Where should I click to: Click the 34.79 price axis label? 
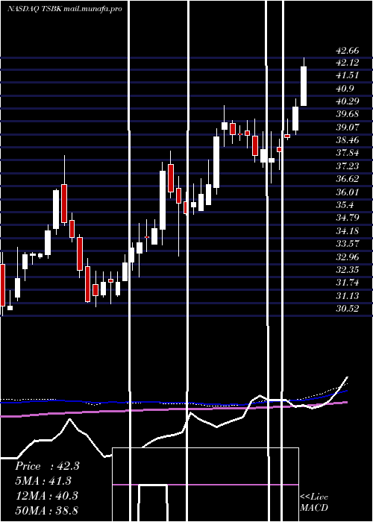click(x=348, y=218)
